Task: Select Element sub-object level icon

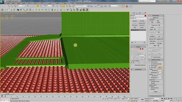Action: tap(143, 49)
